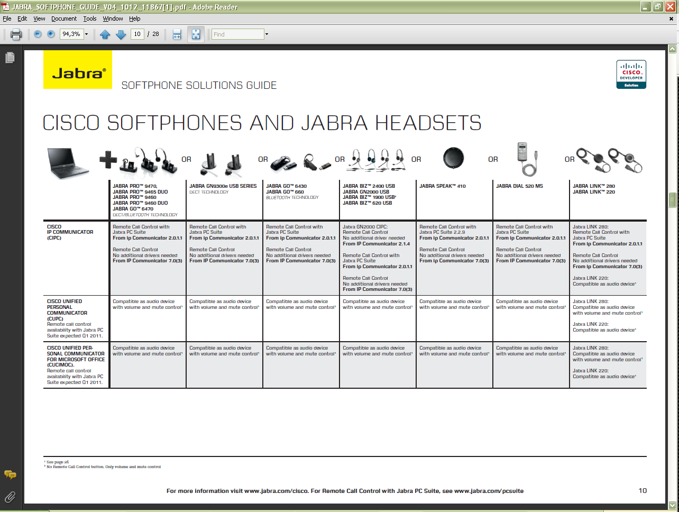Screen dimensions: 679x512
Task: Open the Find options dropdown arrow
Action: tap(267, 34)
